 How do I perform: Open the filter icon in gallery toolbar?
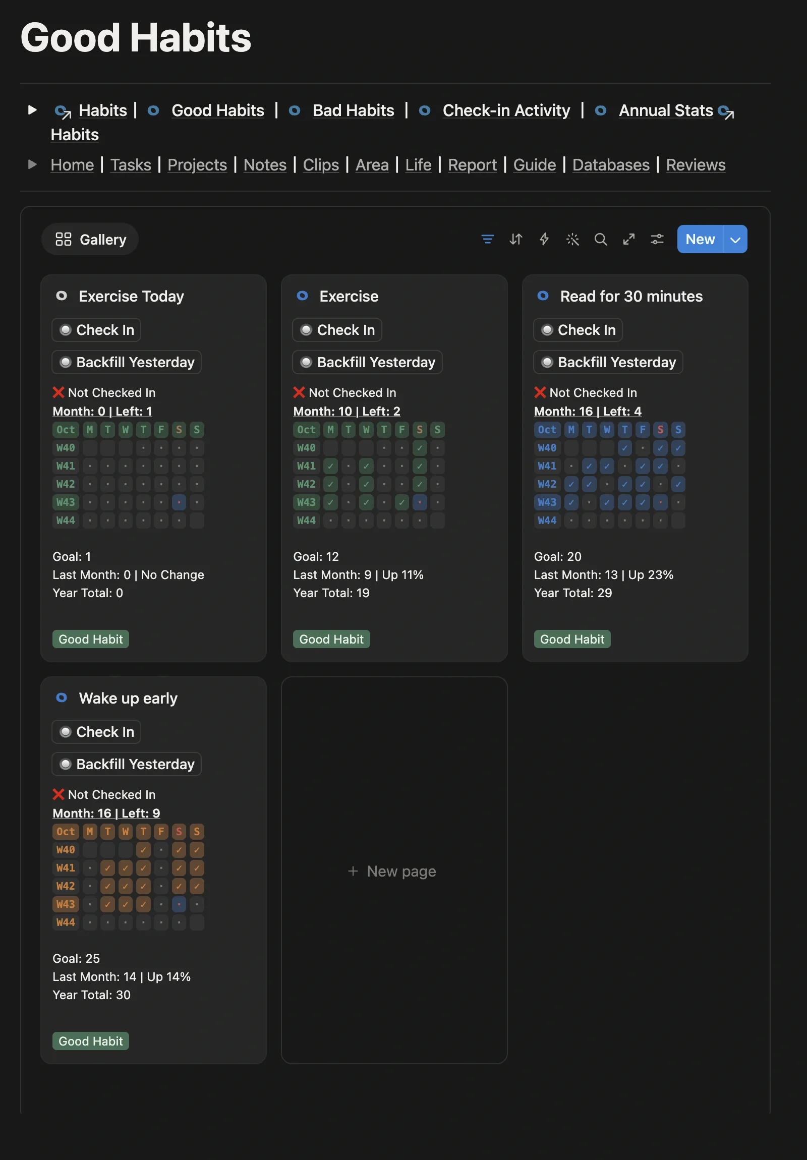pyautogui.click(x=487, y=239)
